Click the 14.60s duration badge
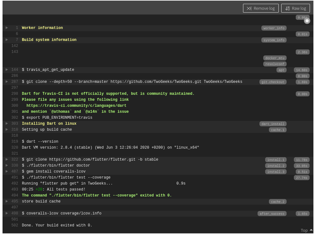 301,70
